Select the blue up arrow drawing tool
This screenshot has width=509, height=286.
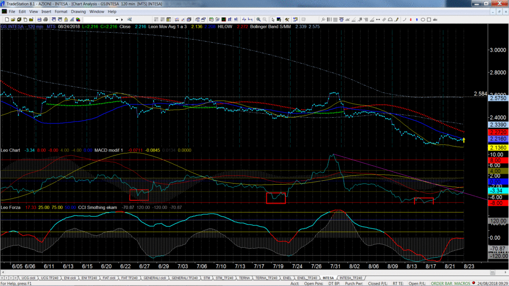tap(417, 19)
